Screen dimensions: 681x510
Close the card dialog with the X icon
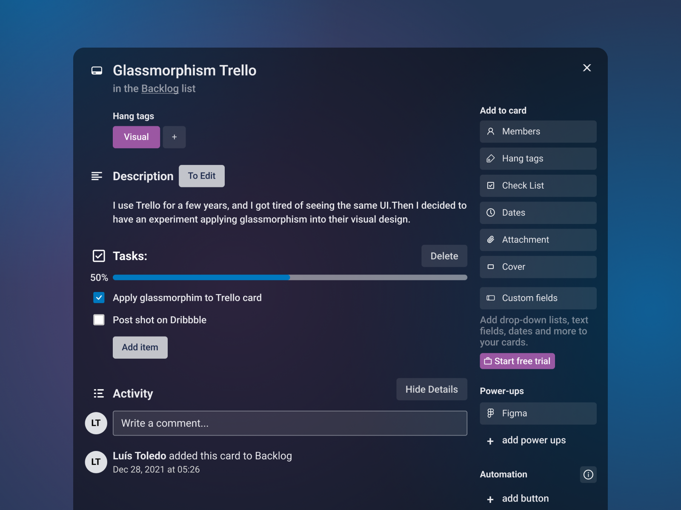[x=587, y=68]
